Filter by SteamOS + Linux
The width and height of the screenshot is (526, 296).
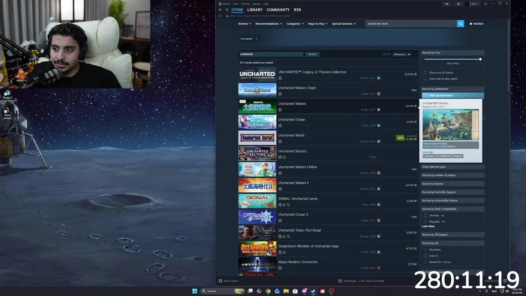click(425, 262)
